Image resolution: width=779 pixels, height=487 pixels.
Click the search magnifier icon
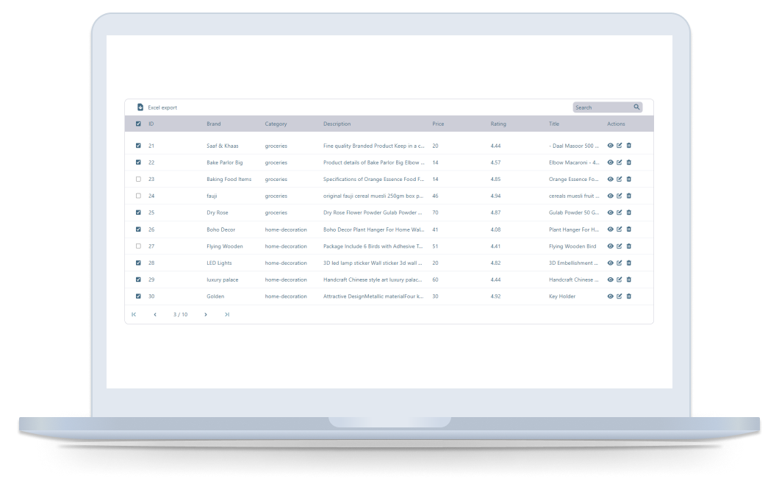pyautogui.click(x=636, y=107)
